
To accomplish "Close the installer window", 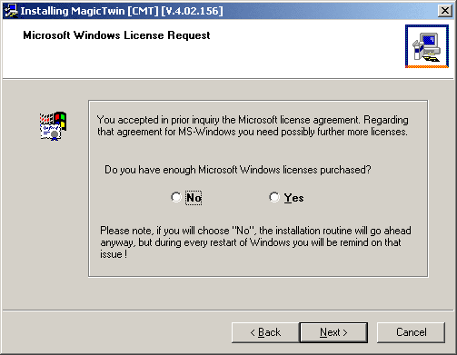I will click(x=444, y=11).
